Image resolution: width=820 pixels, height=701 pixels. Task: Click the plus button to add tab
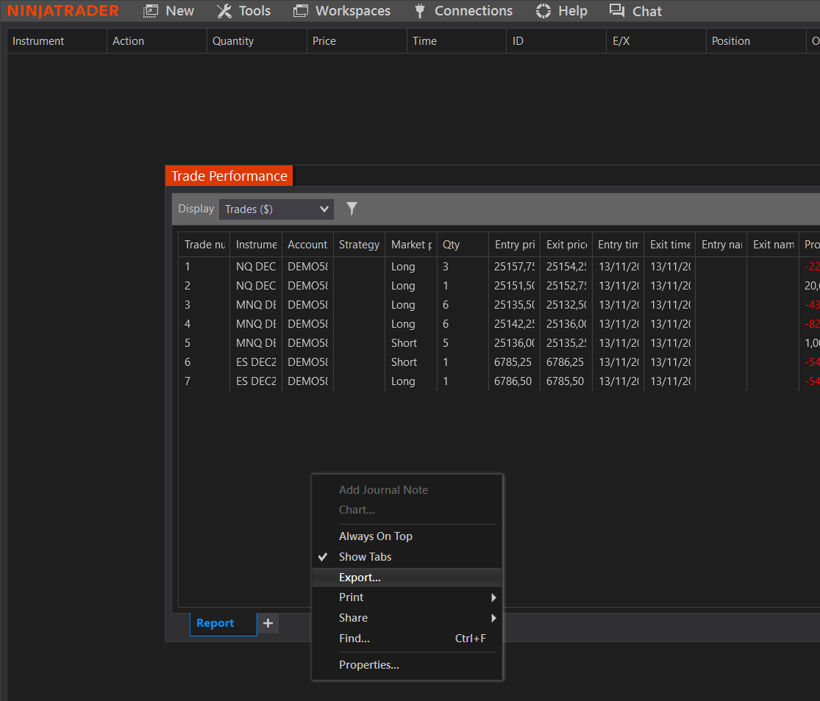tap(267, 622)
